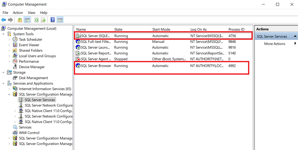Click the SQL Server (SQLE...) service icon
This screenshot has width=298, height=150.
click(78, 36)
